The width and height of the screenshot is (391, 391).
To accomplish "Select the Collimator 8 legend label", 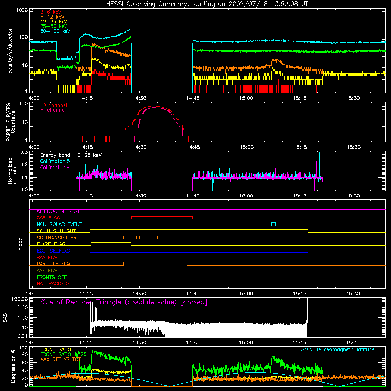I will coord(55,161).
